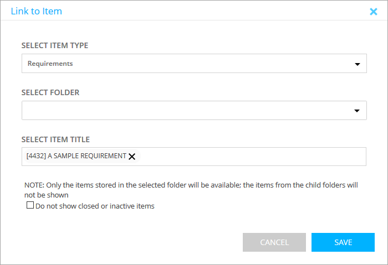Click the SELECT ITEM TYPE label
The width and height of the screenshot is (388, 265).
[54, 45]
